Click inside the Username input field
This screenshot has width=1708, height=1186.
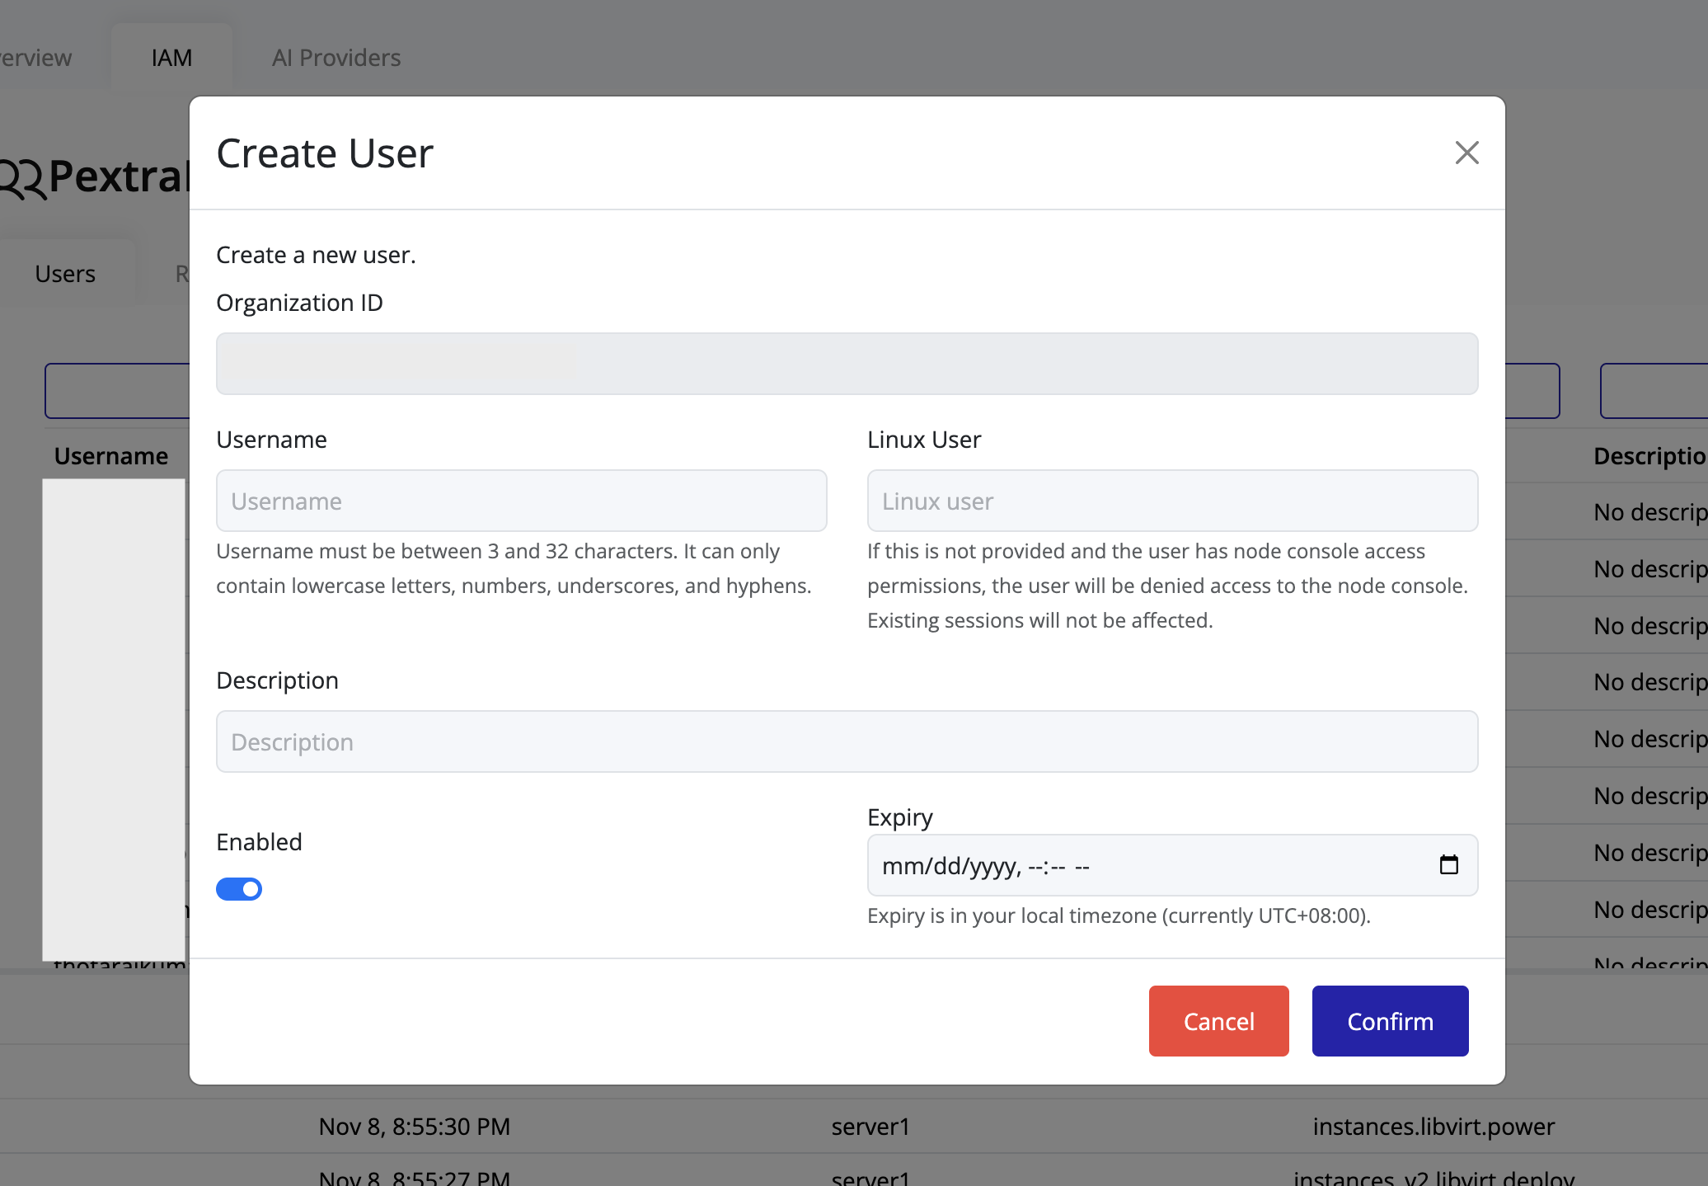[521, 501]
